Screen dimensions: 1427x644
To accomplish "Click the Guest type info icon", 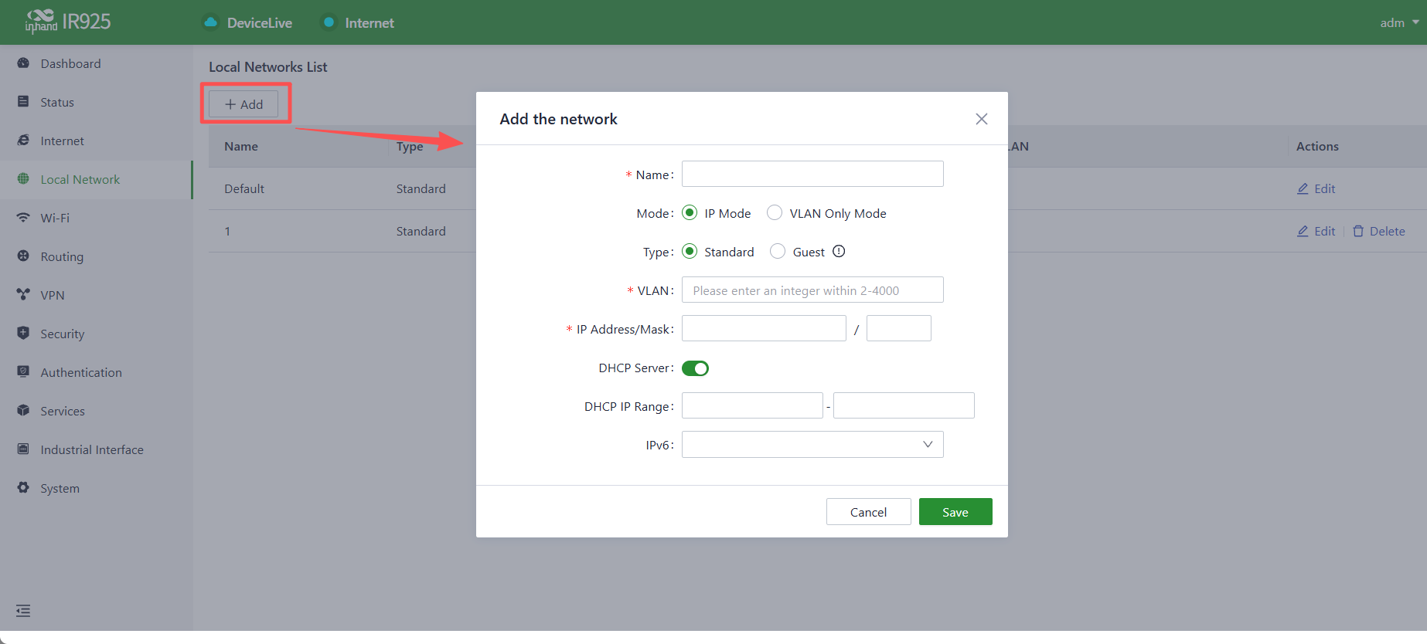I will coord(839,252).
